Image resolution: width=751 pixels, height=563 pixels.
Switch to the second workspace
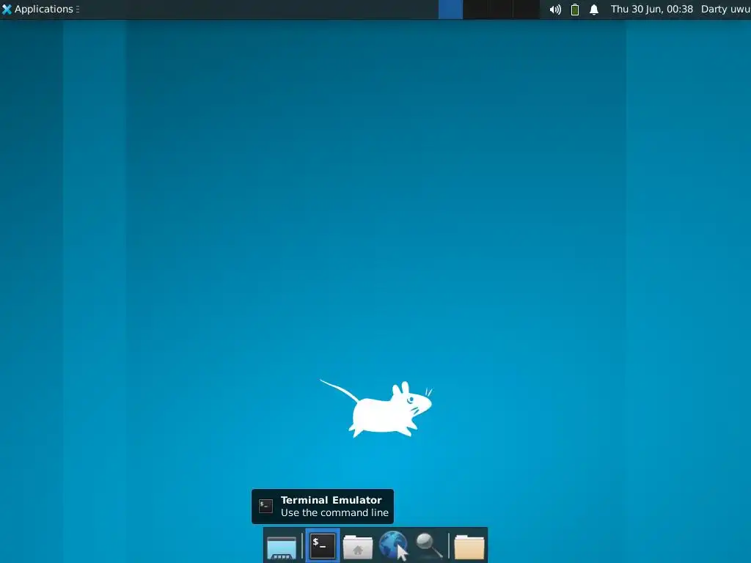coord(475,10)
